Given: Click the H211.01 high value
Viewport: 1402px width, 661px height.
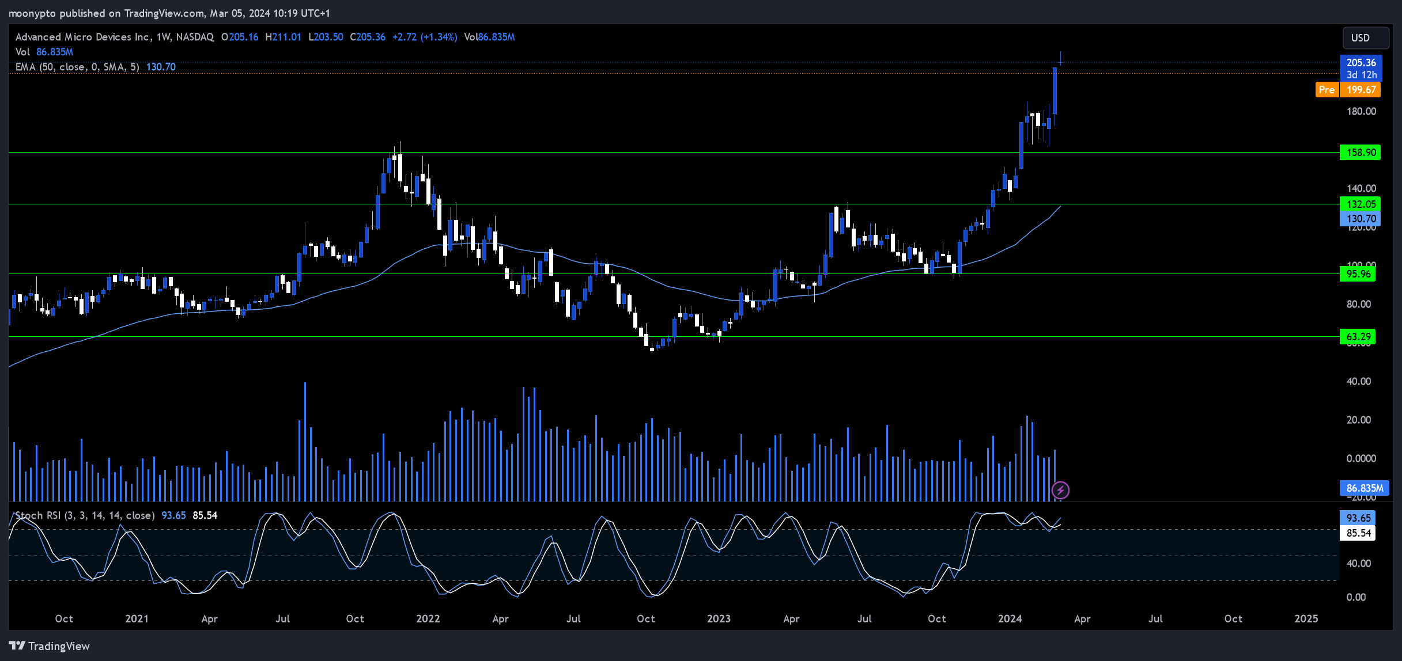Looking at the screenshot, I should pyautogui.click(x=283, y=37).
